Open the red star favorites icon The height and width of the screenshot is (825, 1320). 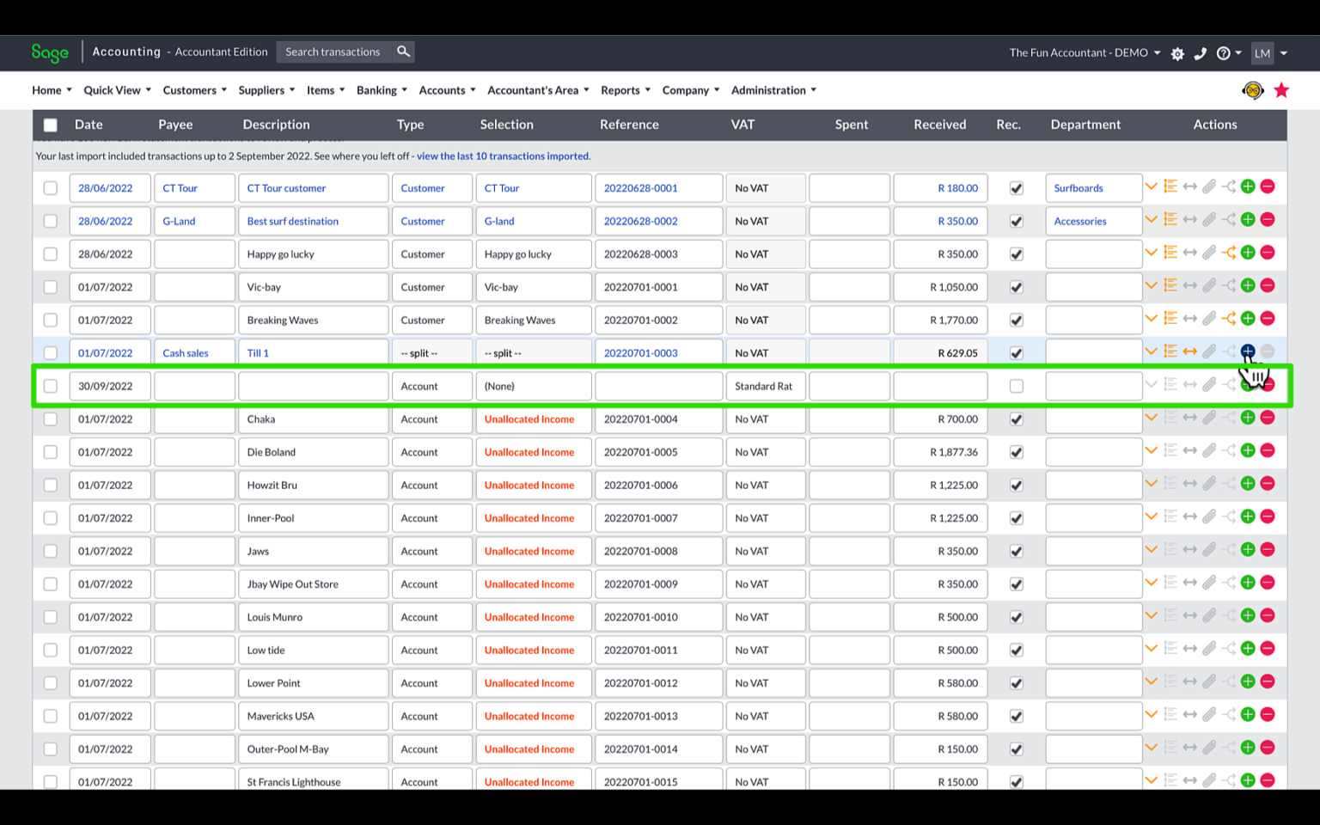click(x=1281, y=89)
